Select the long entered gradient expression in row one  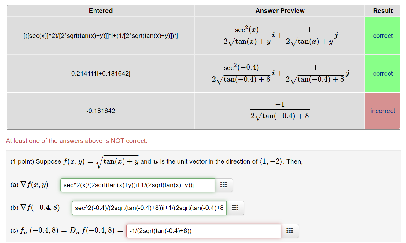pyautogui.click(x=101, y=36)
